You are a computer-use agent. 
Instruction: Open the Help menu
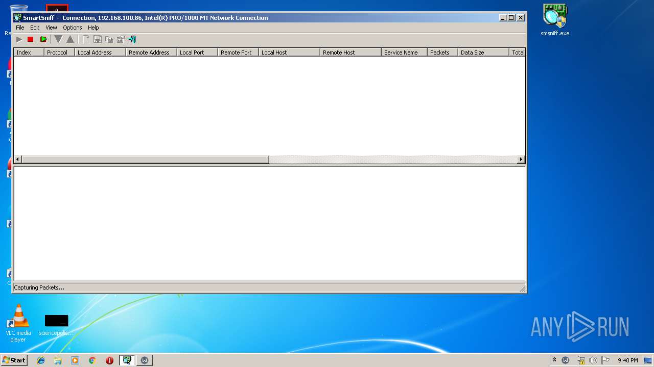click(93, 28)
